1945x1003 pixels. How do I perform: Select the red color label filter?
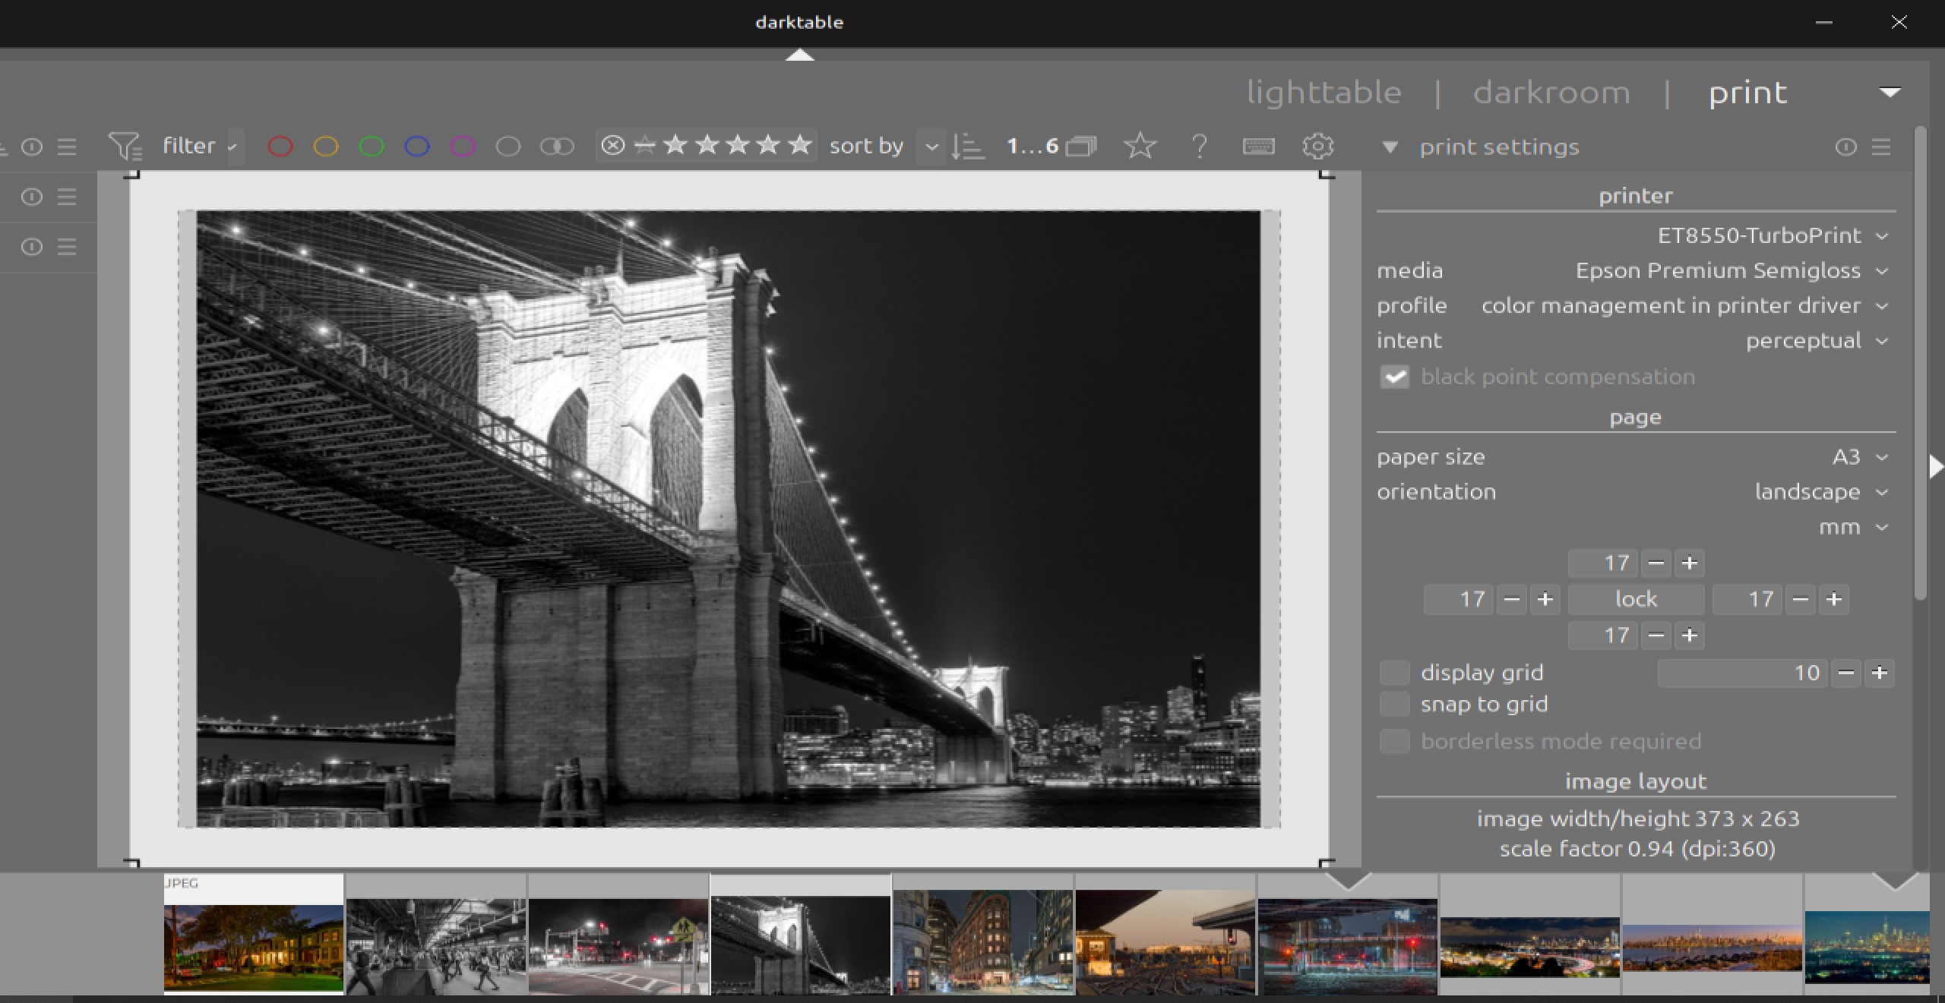(x=280, y=146)
